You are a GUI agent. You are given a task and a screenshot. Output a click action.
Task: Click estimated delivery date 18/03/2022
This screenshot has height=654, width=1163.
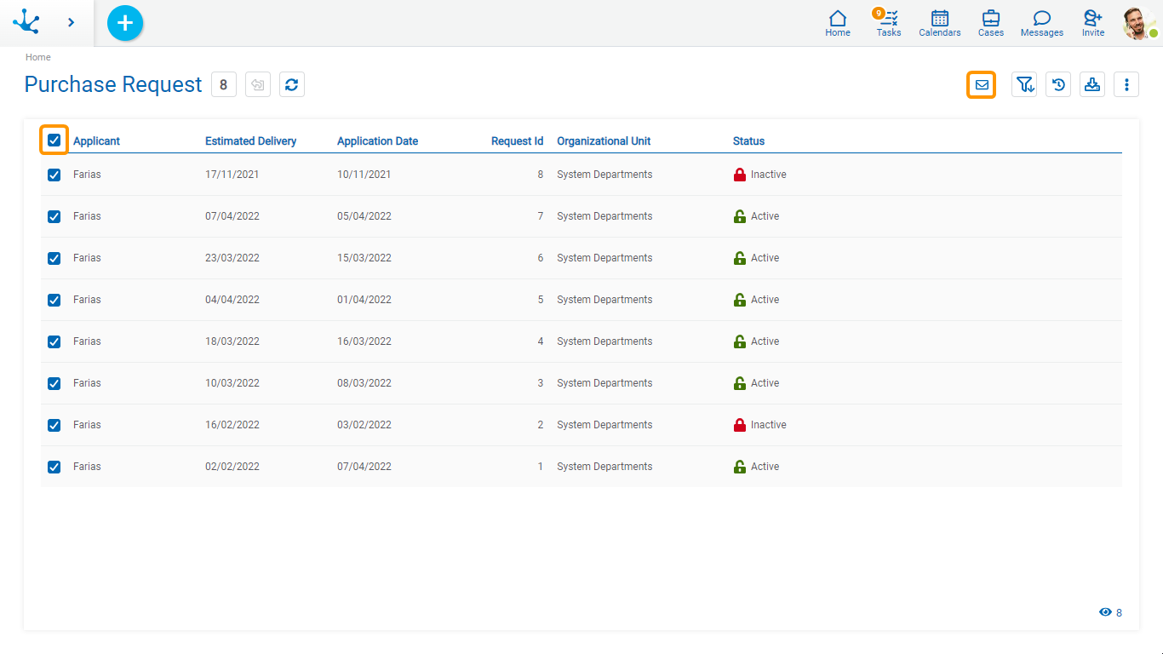[232, 341]
